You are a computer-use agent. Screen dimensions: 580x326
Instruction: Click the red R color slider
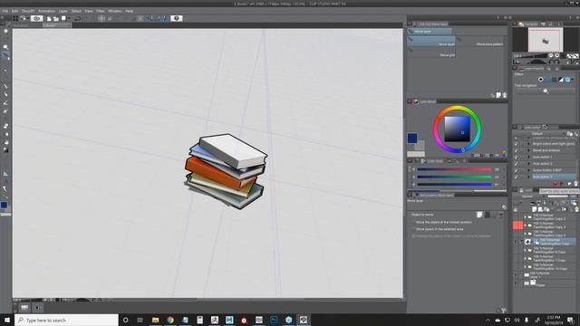(x=454, y=169)
